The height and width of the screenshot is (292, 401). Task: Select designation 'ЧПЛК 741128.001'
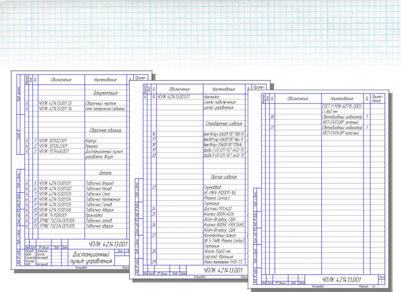coord(53,215)
